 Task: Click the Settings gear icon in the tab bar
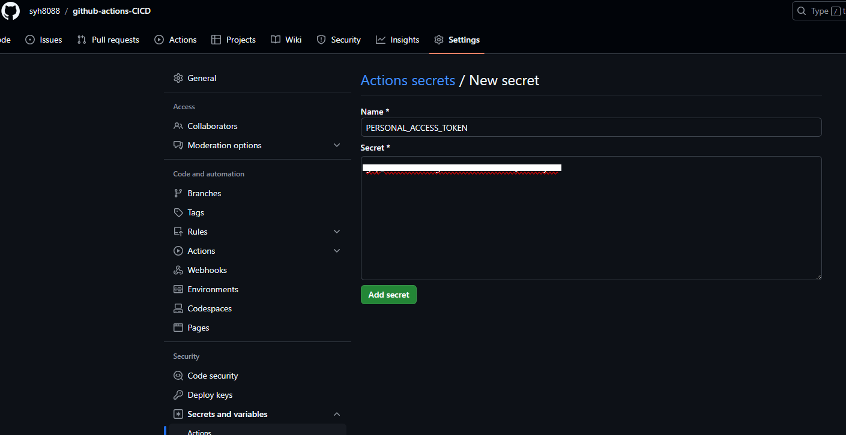pyautogui.click(x=439, y=40)
